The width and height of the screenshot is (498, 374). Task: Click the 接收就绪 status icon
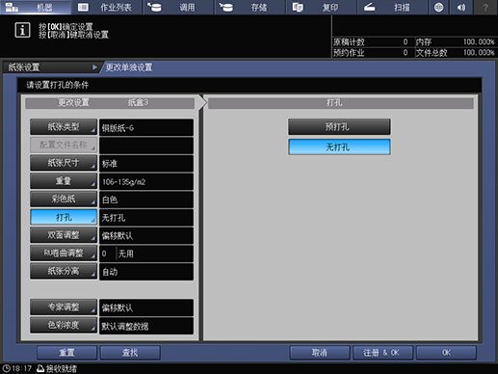[40, 368]
